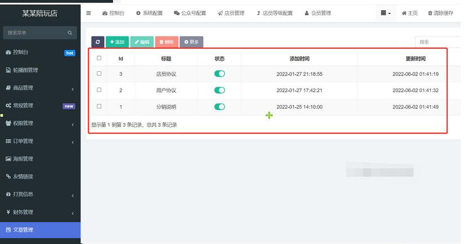467x244 pixels.
Task: Focus the 搜索菜单 sidebar search field
Action: point(40,33)
